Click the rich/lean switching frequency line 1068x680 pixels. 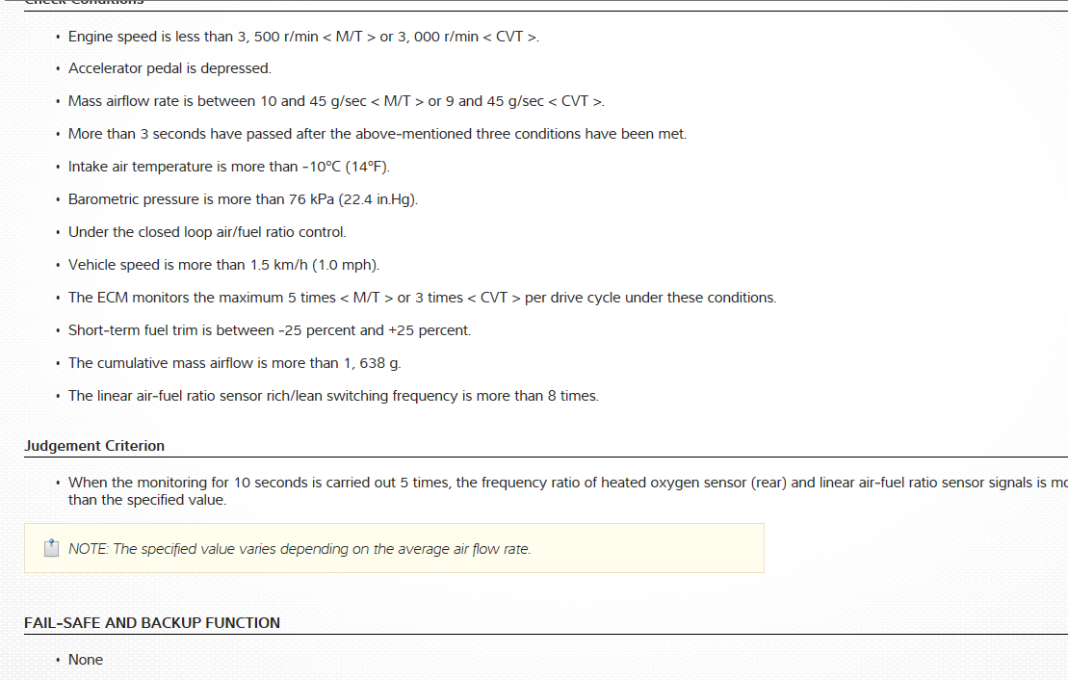[x=333, y=396]
